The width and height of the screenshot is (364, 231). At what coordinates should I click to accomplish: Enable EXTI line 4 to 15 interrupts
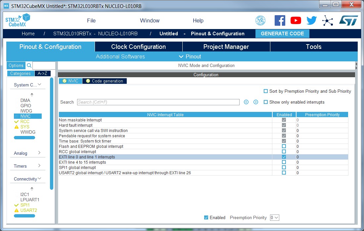tap(284, 162)
